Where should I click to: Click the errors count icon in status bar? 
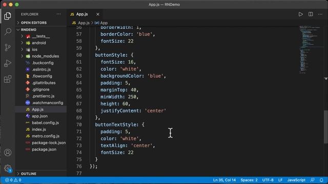pyautogui.click(x=9, y=180)
